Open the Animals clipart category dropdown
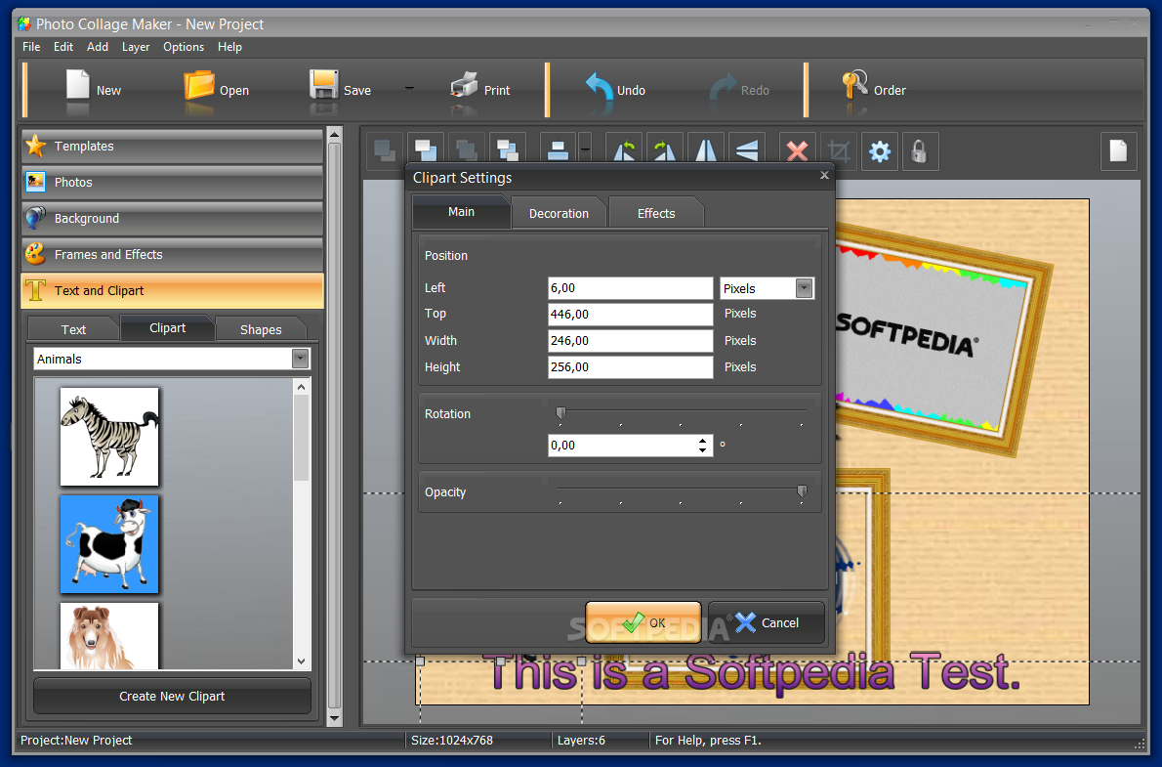This screenshot has height=767, width=1162. click(x=300, y=359)
